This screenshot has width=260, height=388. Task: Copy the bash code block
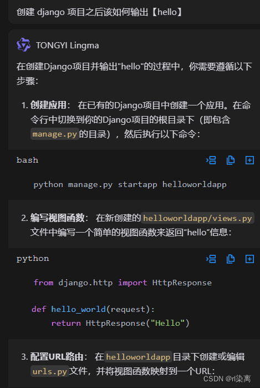231,160
